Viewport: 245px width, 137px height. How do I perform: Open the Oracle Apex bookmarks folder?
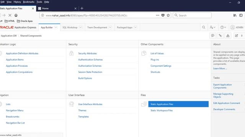25,21
